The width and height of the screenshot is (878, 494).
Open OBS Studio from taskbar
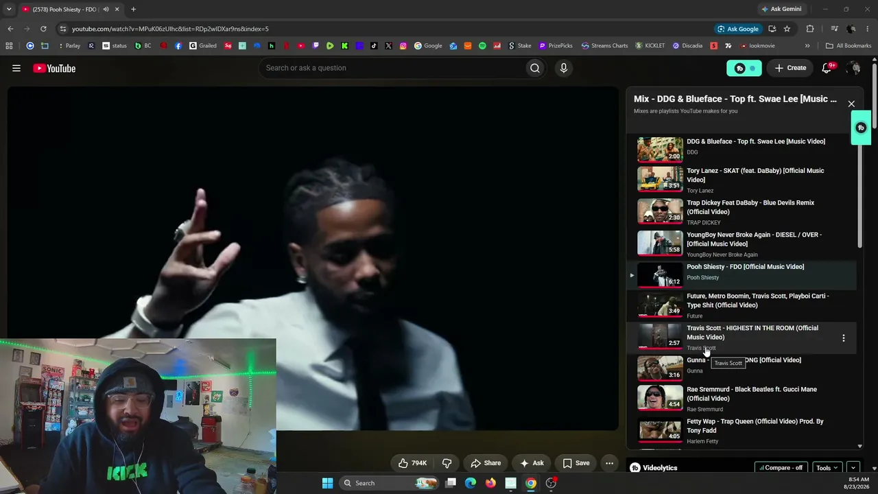(x=551, y=483)
